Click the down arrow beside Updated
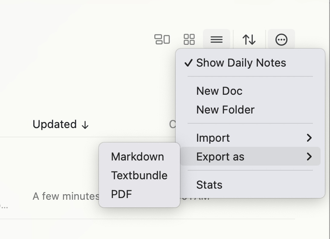The width and height of the screenshot is (330, 239). coord(85,125)
